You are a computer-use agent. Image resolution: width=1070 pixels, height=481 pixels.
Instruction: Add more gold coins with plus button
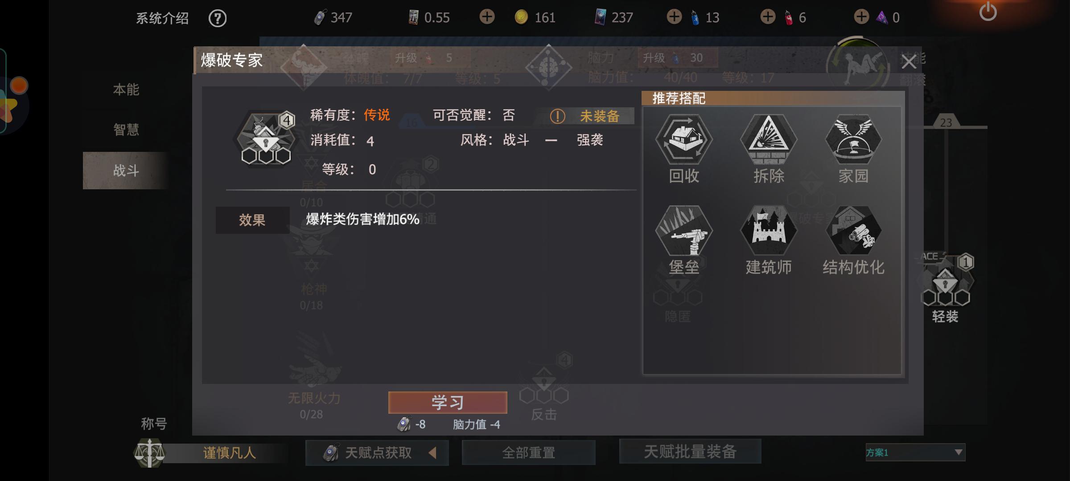pos(487,17)
